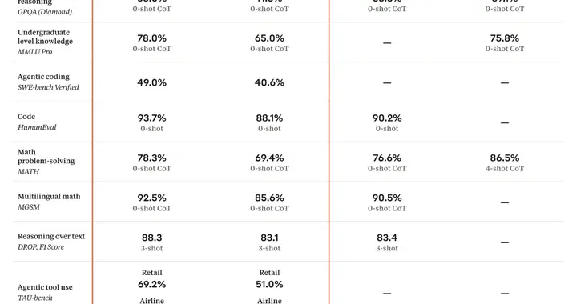Screen dimensions: 577x304
Task: Select the 93.7% HumanEval score
Action: pyautogui.click(x=151, y=118)
